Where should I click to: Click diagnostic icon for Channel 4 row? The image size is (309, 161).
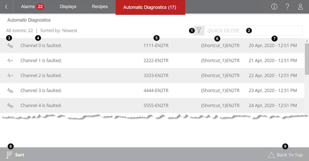(x=10, y=106)
